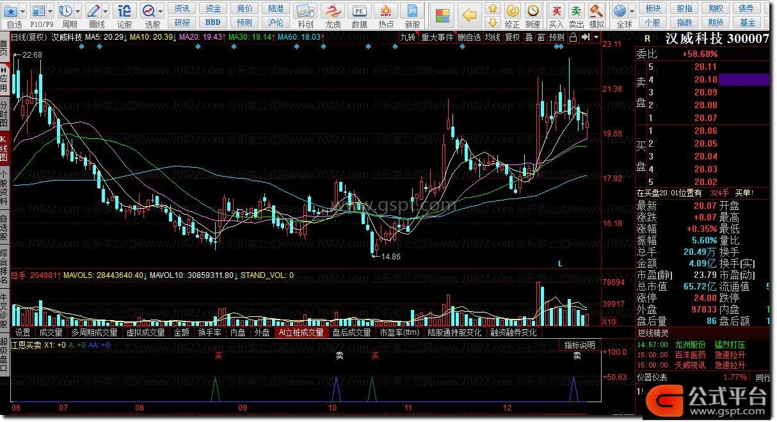Click the 周期 period clock icon
777x422 pixels.
click(65, 11)
